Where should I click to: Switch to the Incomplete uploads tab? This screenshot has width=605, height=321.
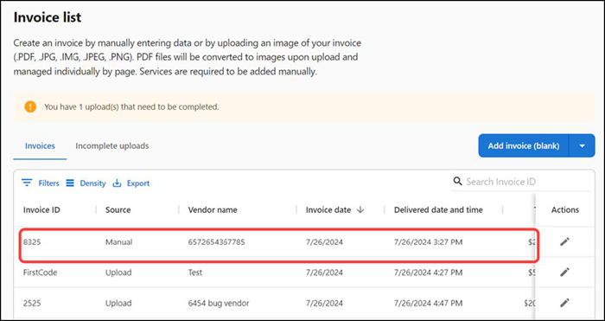pos(111,146)
